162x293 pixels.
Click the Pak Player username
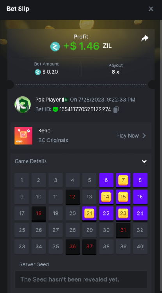point(48,100)
